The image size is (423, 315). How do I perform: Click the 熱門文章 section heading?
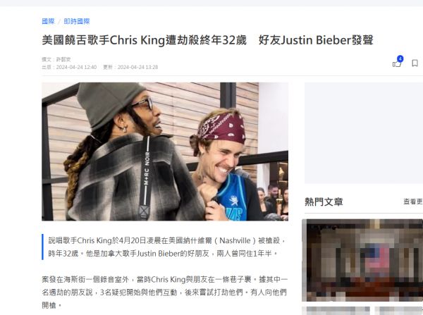point(324,202)
